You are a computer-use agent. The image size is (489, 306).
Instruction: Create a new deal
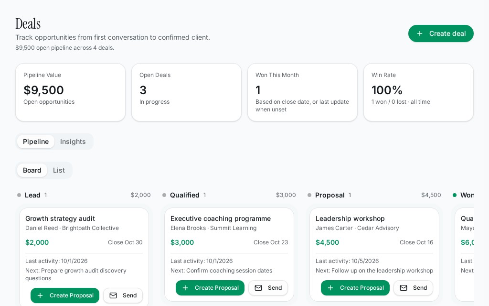(441, 33)
